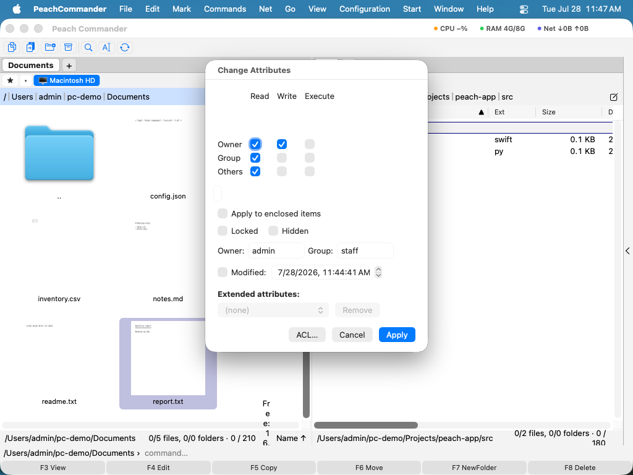Screen dimensions: 633x475
Task: Open the Start menu
Action: (412, 9)
